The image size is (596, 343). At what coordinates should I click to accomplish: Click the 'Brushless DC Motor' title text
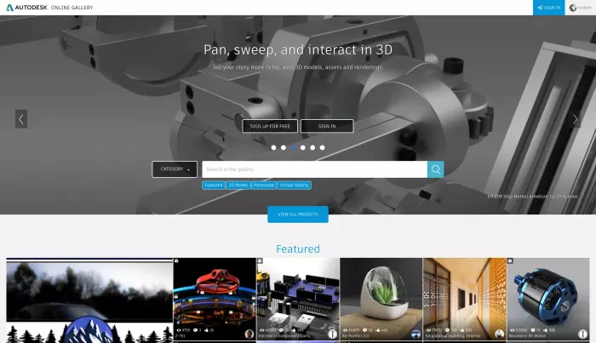click(x=527, y=336)
